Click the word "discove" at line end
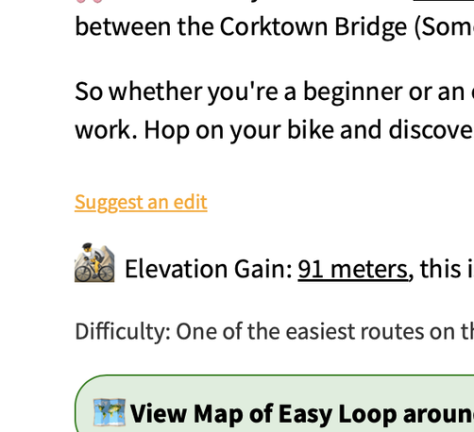Screen dimensions: 474x432 pyautogui.click(x=432, y=130)
